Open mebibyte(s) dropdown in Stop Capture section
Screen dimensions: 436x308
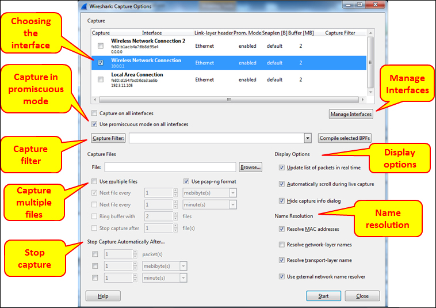[183, 266]
